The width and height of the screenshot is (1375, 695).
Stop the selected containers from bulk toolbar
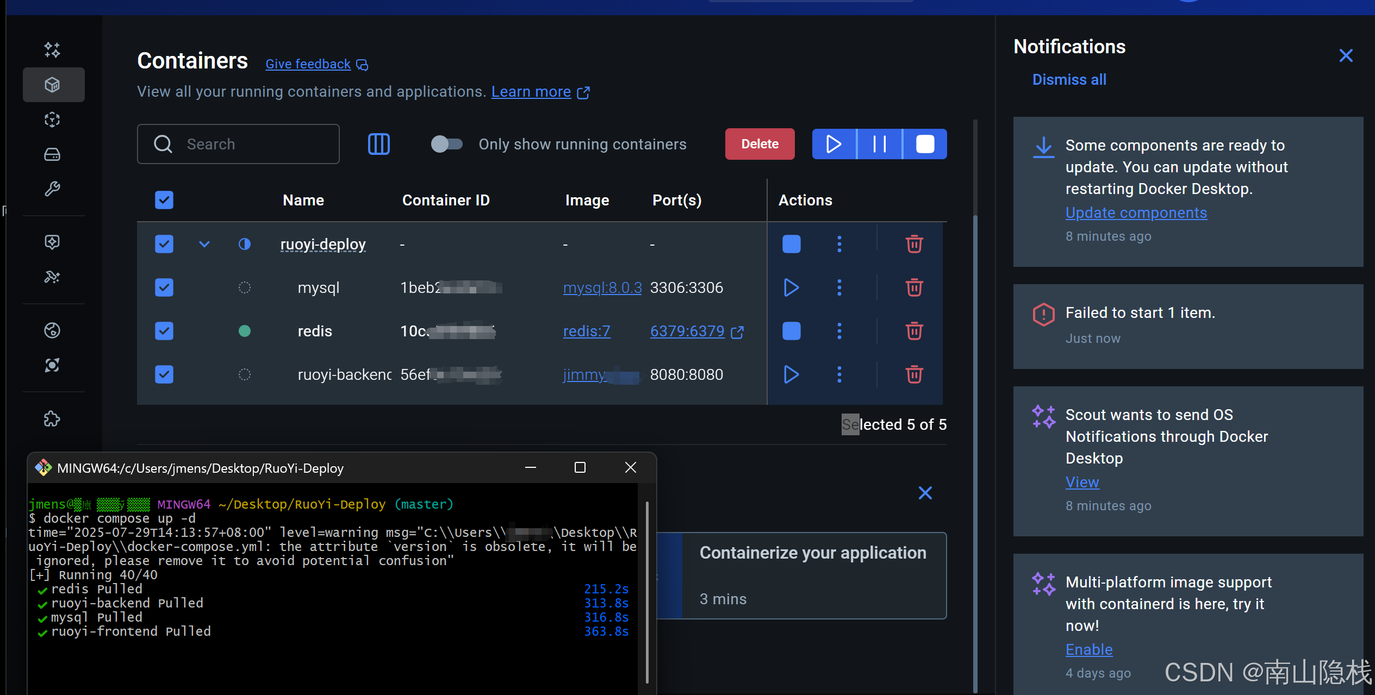[x=925, y=144]
